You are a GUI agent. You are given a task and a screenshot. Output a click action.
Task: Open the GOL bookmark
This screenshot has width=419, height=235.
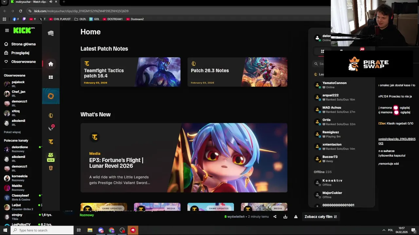94,19
